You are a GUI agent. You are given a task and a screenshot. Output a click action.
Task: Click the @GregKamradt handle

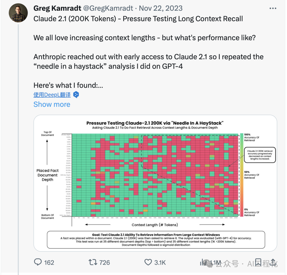108,8
